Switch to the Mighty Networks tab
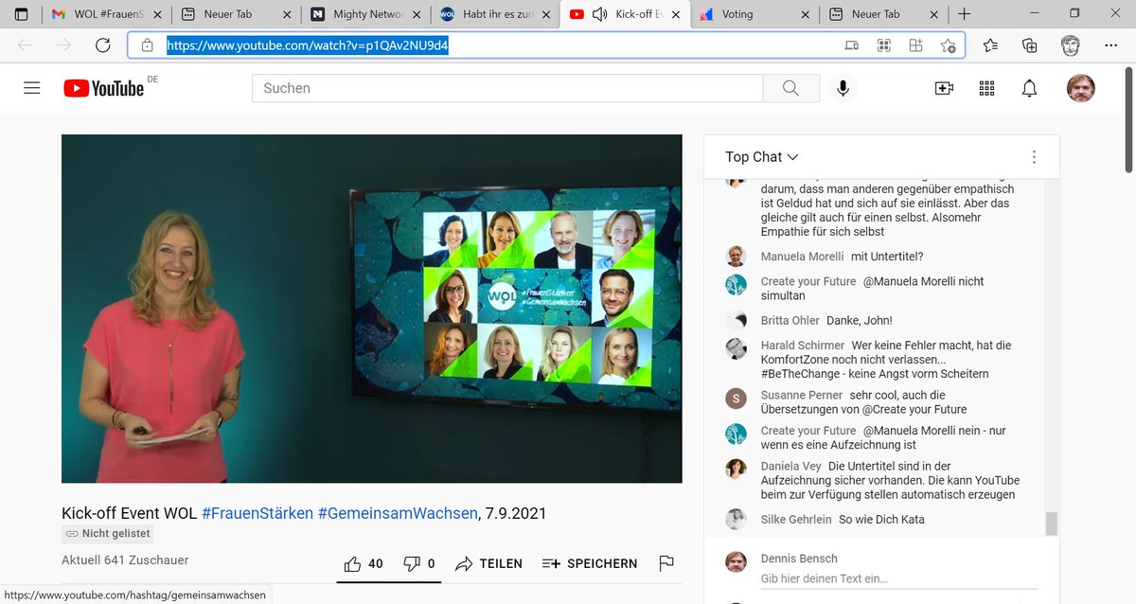 366,14
